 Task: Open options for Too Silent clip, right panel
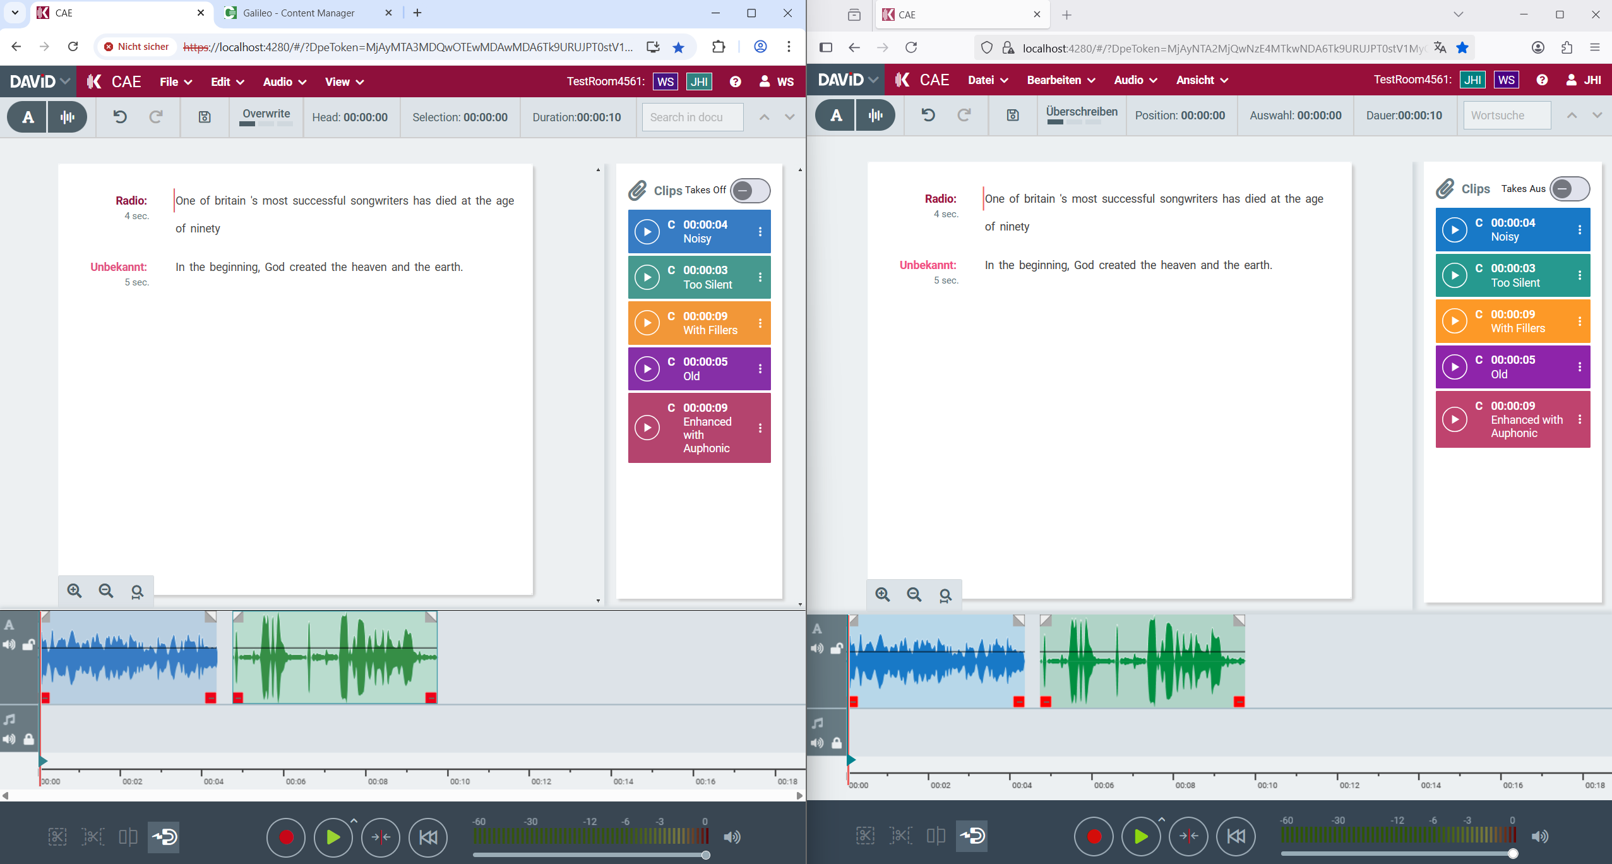(1579, 275)
